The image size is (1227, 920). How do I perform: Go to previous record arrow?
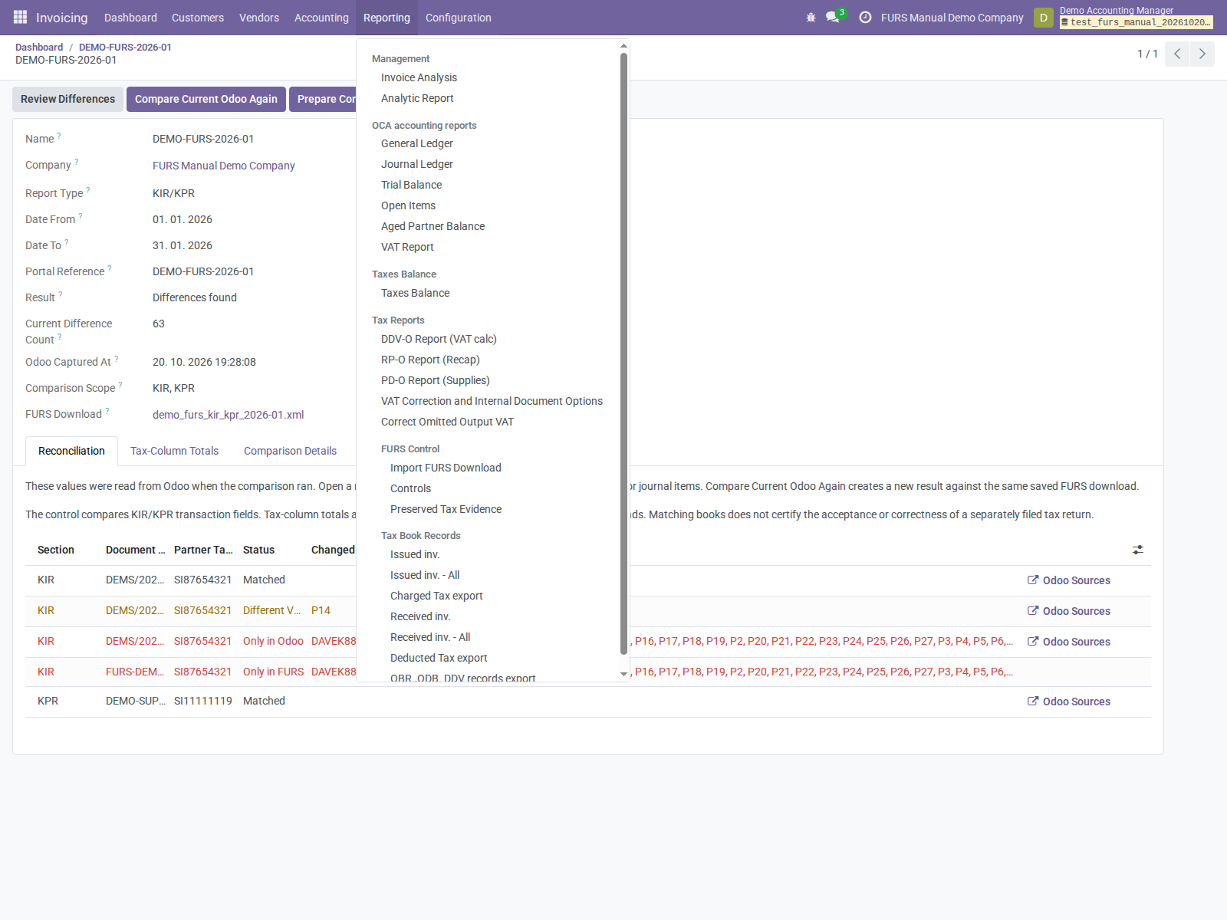click(x=1177, y=54)
